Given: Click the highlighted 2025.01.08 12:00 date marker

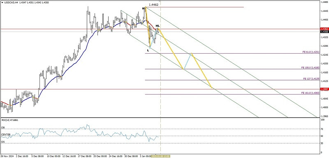Looking at the screenshot, I should pos(161,156).
